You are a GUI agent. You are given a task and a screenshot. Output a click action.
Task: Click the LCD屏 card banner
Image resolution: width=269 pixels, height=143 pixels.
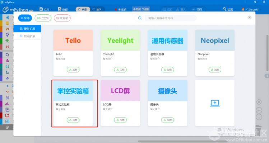click(120, 91)
